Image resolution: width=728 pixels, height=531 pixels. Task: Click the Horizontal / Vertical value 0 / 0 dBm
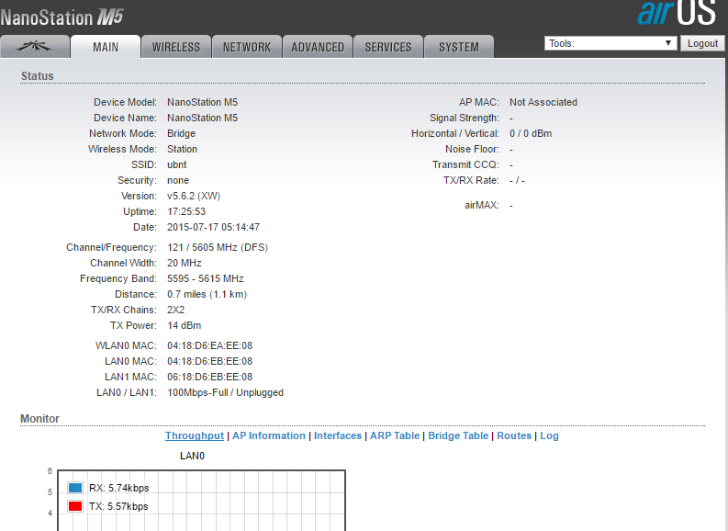point(531,133)
